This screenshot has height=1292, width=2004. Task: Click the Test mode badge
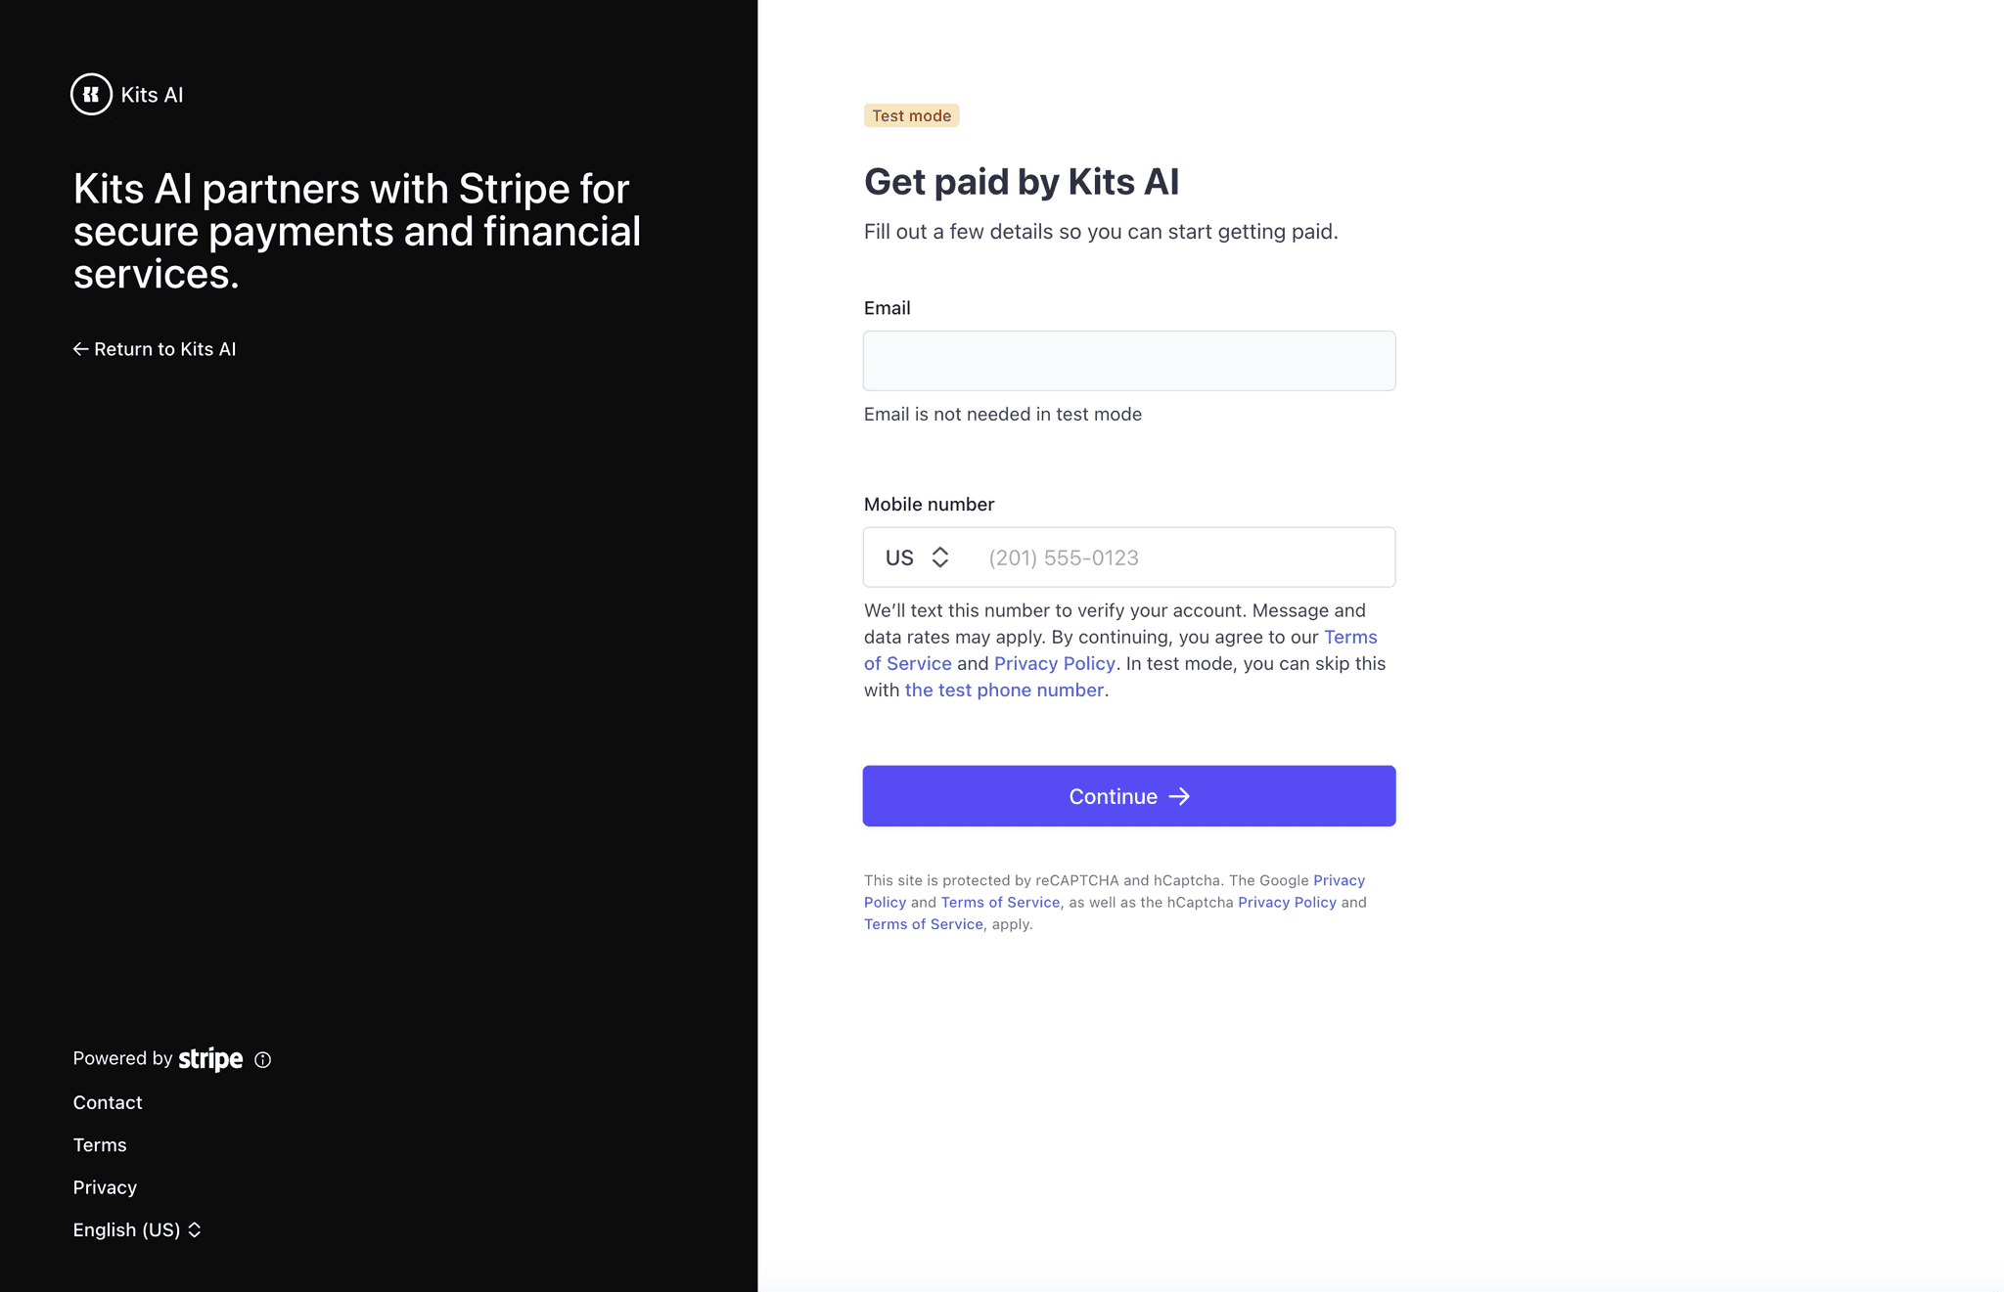point(911,115)
